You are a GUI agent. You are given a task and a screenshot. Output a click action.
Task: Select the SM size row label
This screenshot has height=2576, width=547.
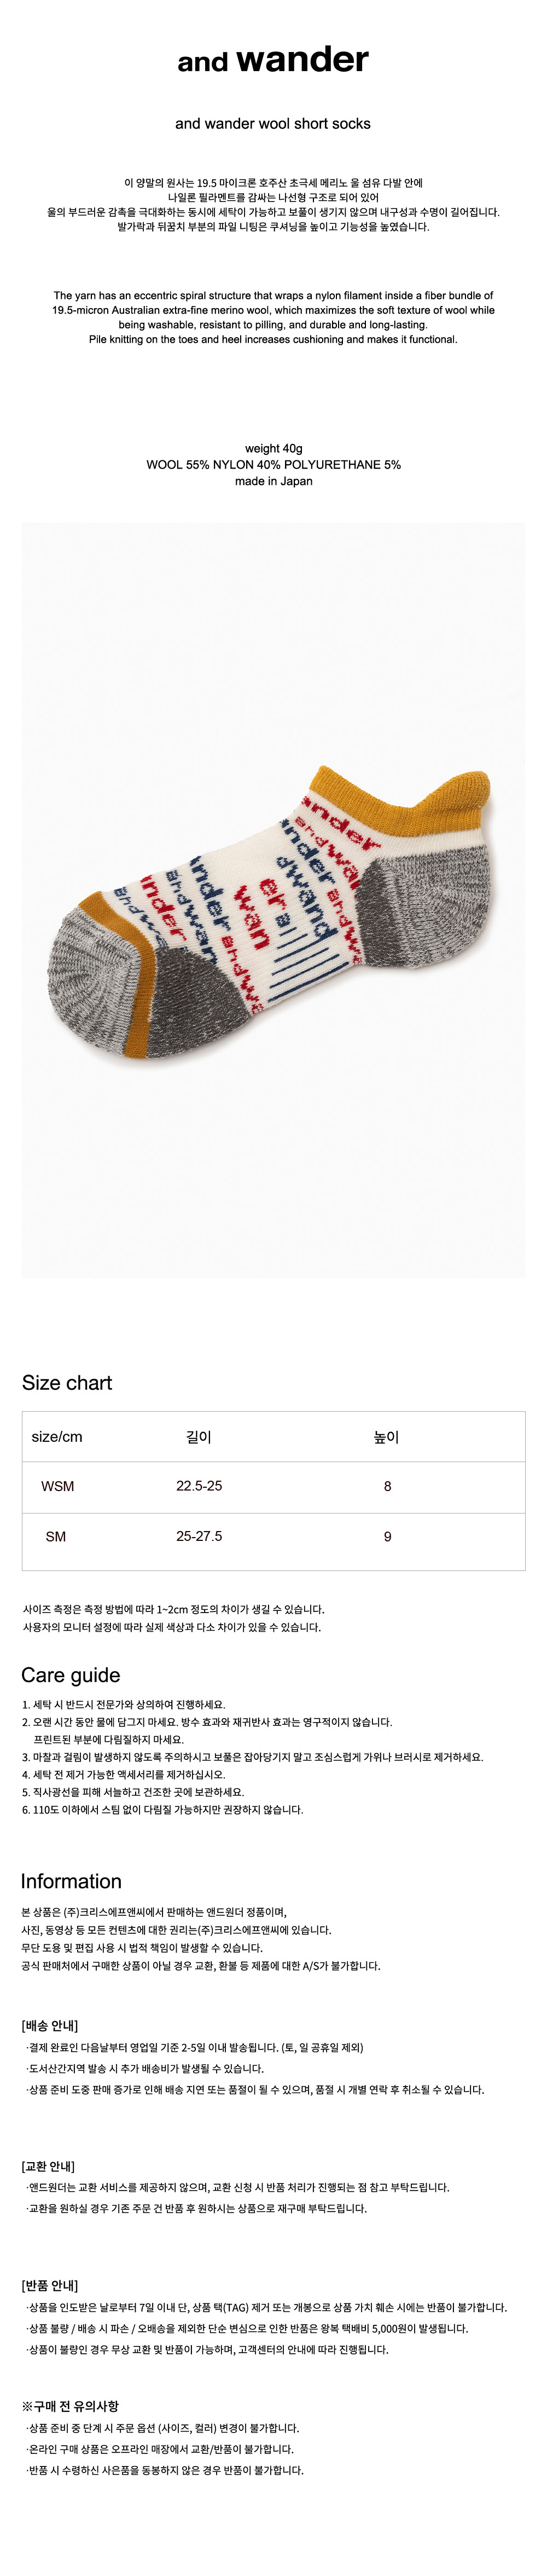point(56,1536)
